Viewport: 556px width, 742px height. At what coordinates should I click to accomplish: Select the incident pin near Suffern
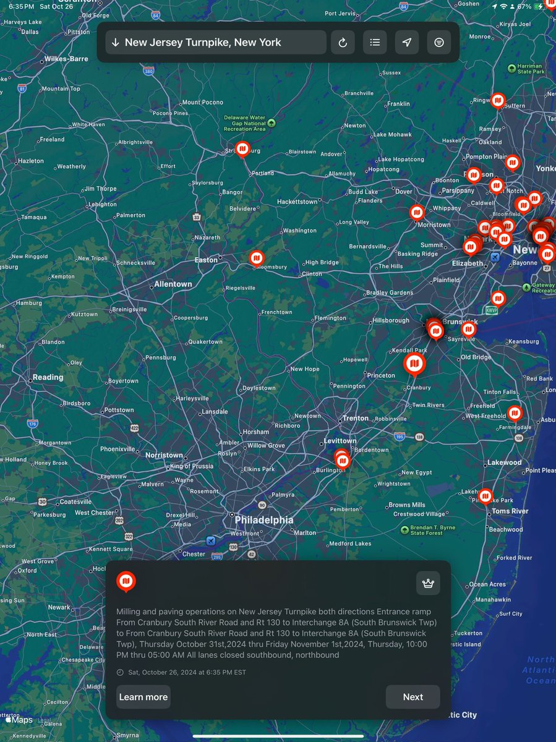[x=498, y=101]
